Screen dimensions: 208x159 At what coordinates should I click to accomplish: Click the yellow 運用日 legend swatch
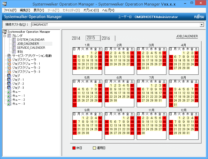click(94, 148)
